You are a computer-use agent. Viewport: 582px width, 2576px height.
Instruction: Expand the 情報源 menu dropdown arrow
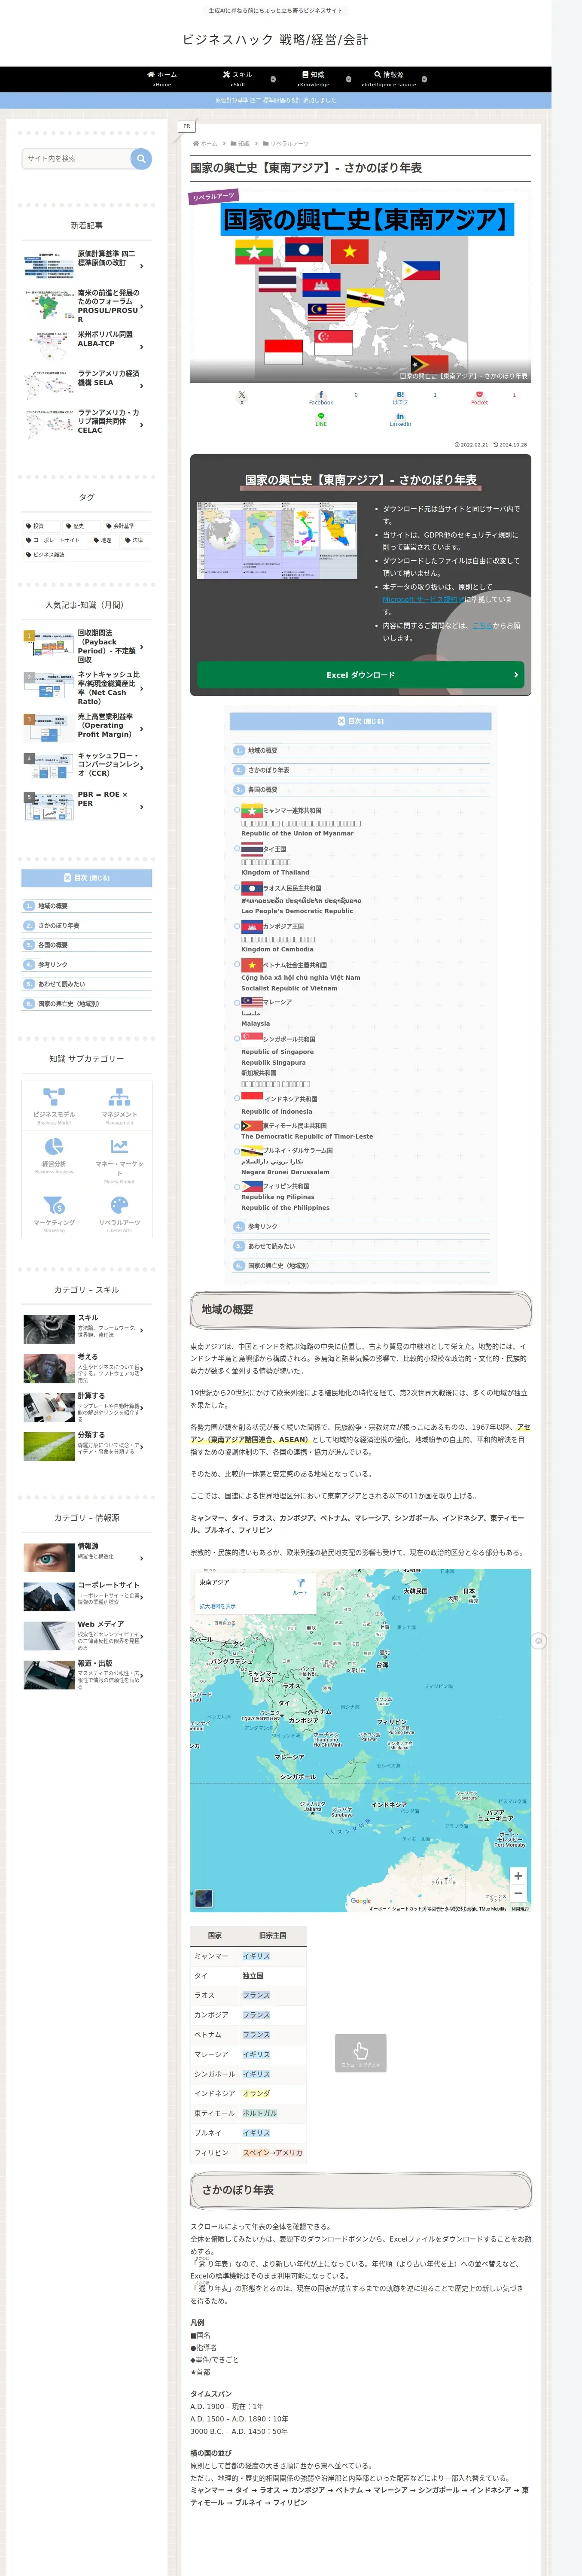tap(424, 79)
